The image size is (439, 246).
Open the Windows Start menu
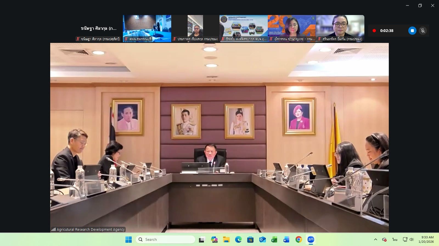coord(128,240)
